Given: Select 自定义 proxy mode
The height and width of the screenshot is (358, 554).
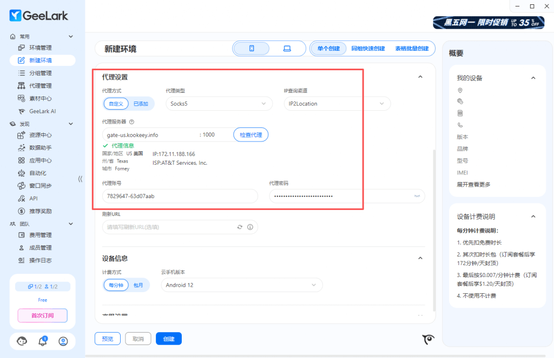Looking at the screenshot, I should point(116,104).
